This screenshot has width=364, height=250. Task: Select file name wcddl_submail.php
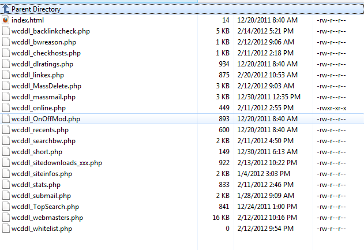point(41,196)
